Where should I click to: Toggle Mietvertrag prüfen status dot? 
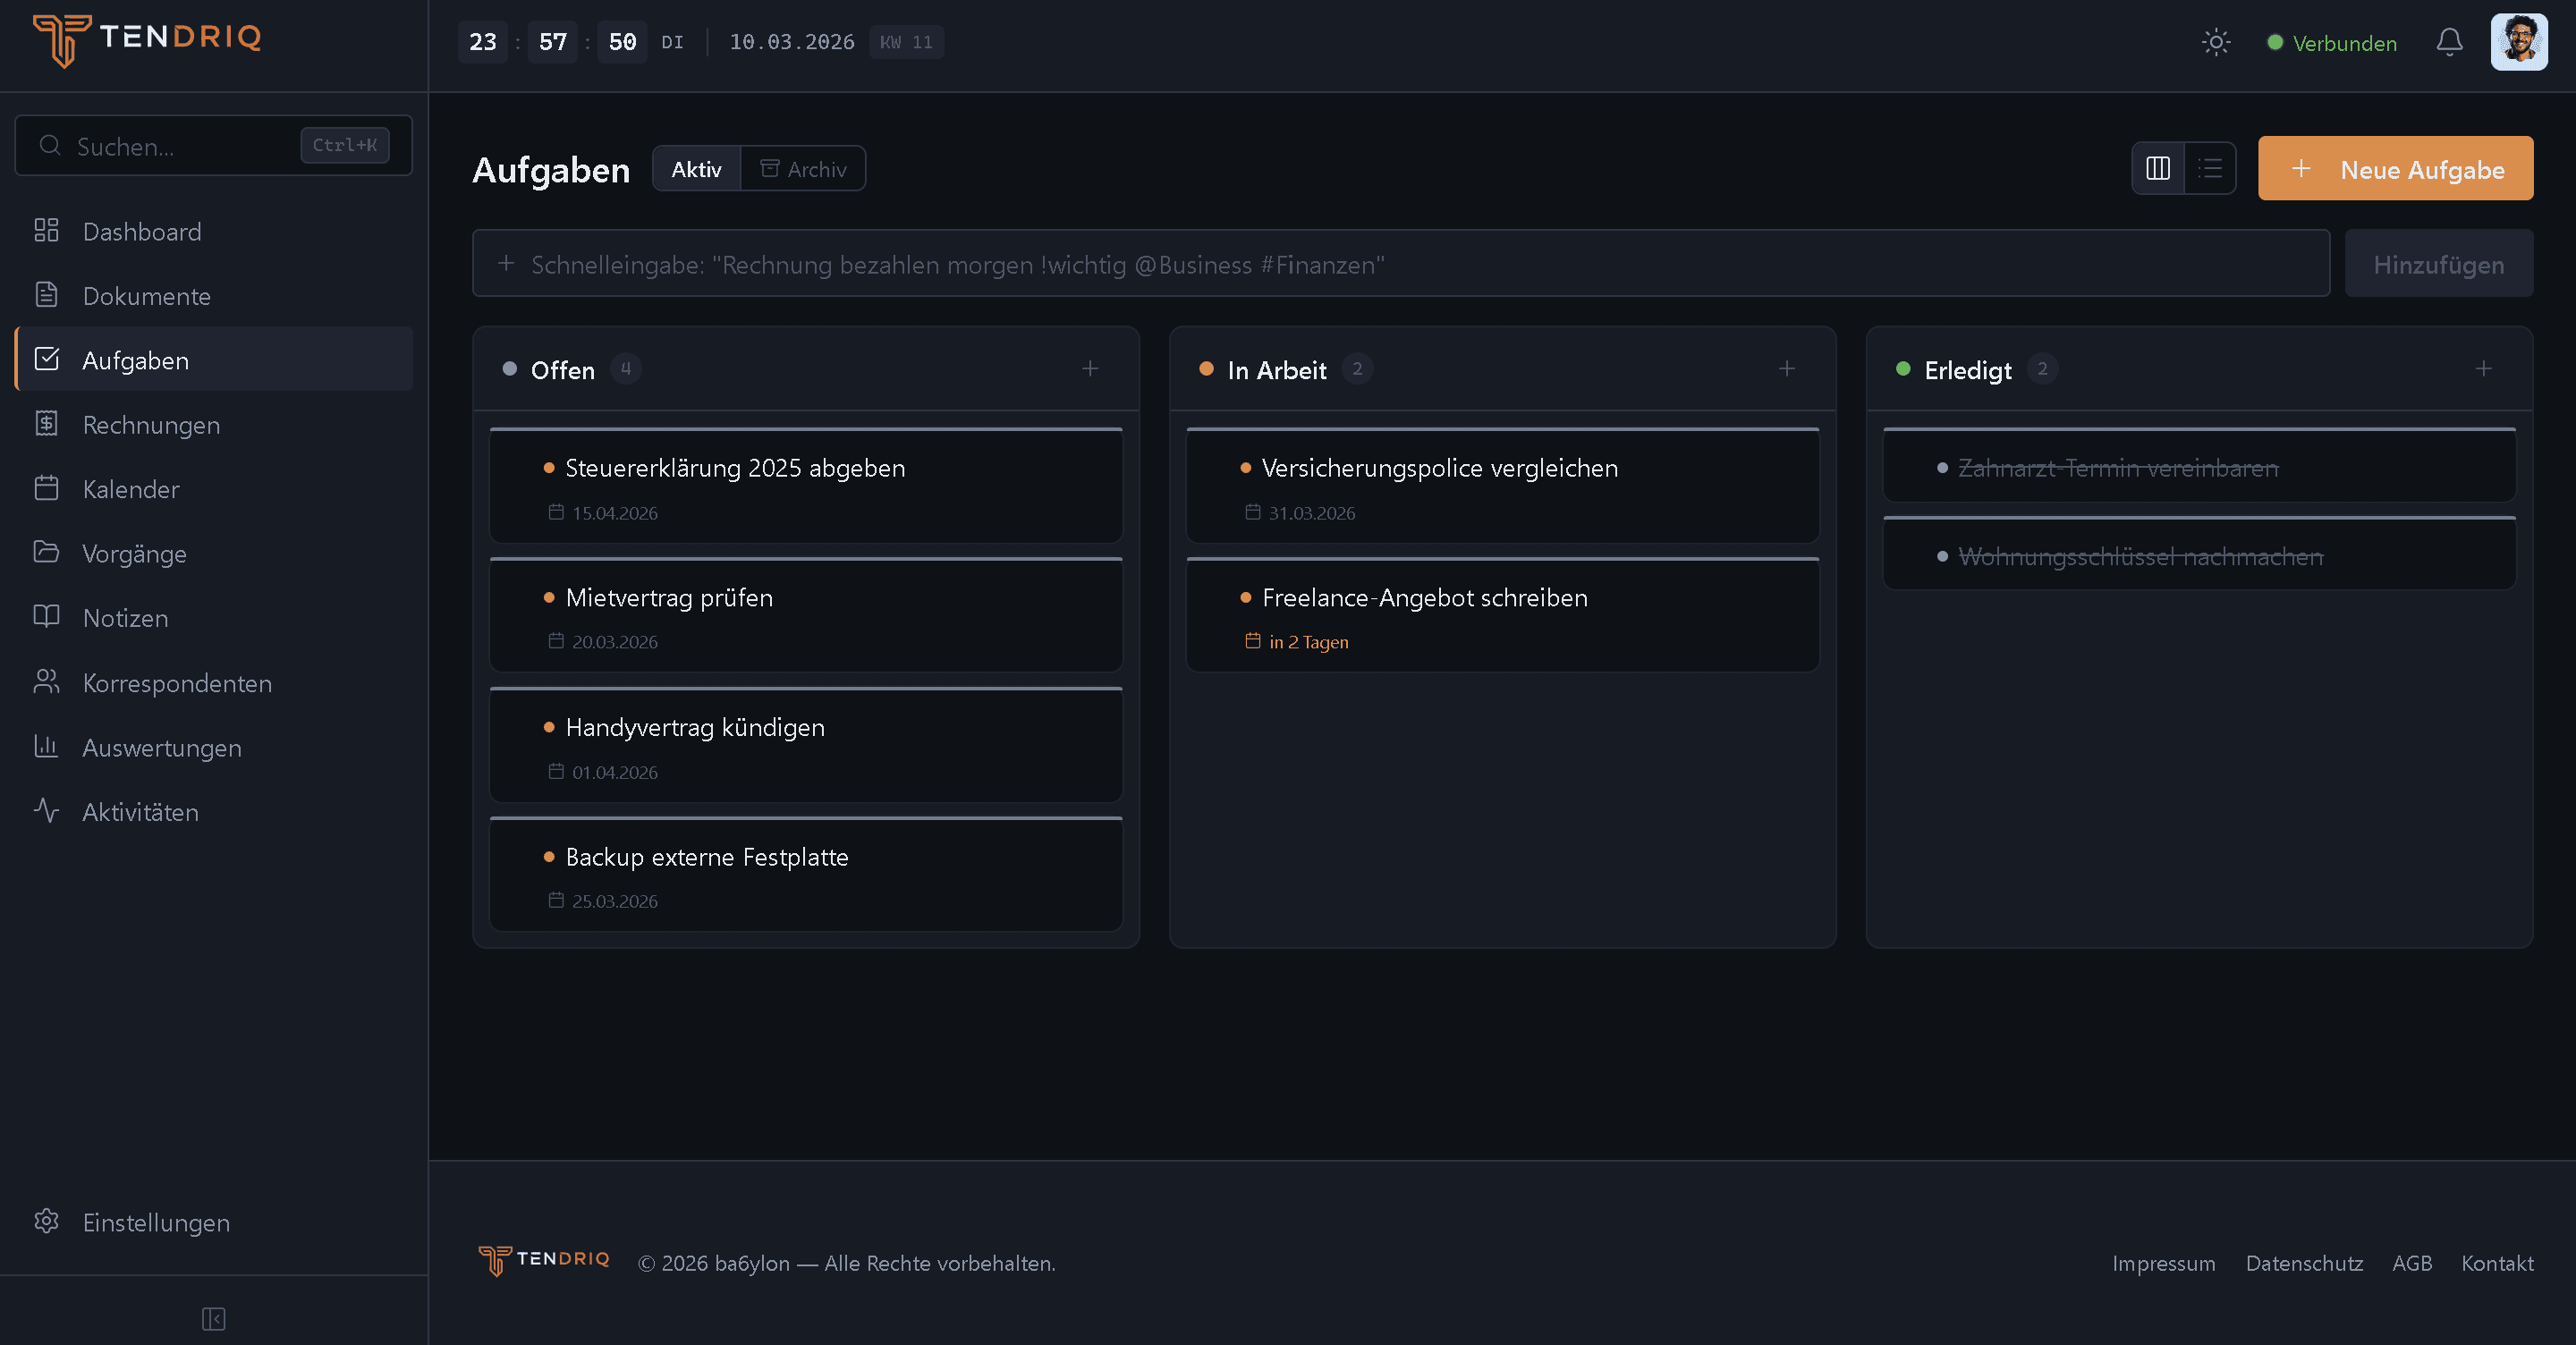pyautogui.click(x=549, y=598)
